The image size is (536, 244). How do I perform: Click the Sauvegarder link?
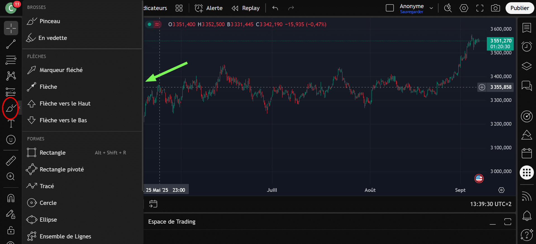point(411,12)
